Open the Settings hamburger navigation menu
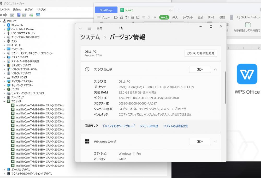Screen dimensions: 261x178 (x=89, y=28)
